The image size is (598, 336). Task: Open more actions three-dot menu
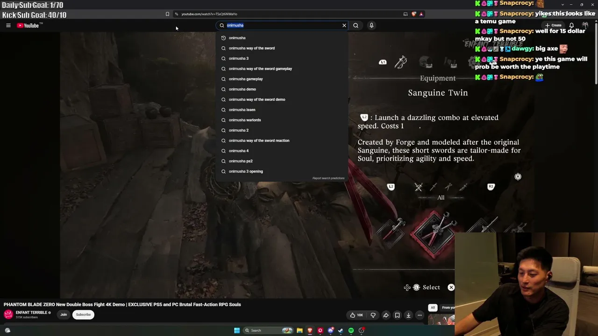420,315
